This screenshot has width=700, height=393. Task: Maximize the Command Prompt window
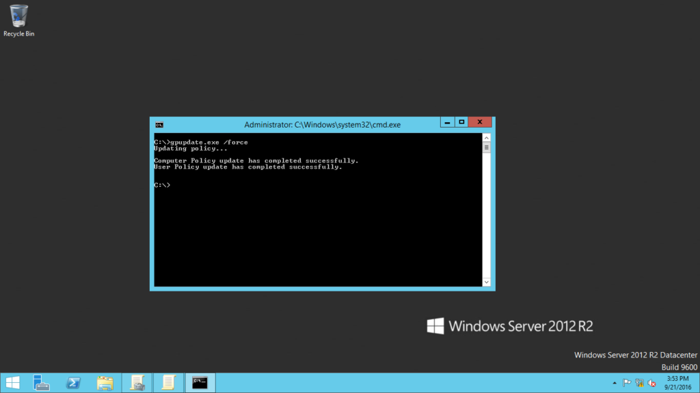pos(461,123)
